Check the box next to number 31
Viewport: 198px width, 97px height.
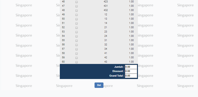[77, 41]
